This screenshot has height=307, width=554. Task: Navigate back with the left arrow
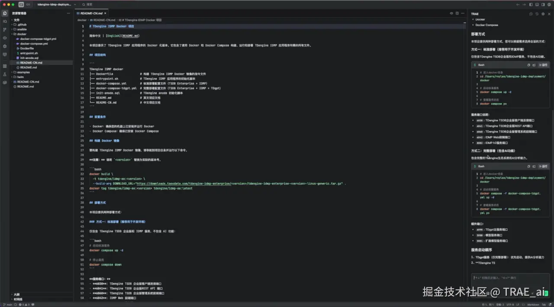point(518,4)
